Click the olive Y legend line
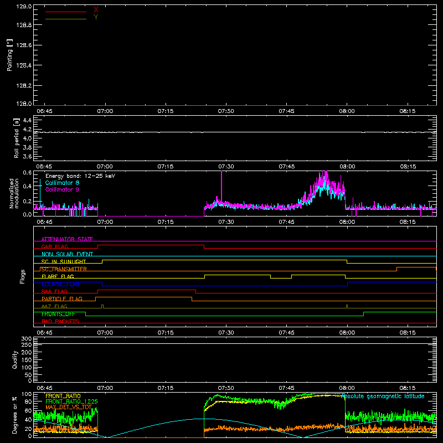Screen dimensions: 443x443 66,19
